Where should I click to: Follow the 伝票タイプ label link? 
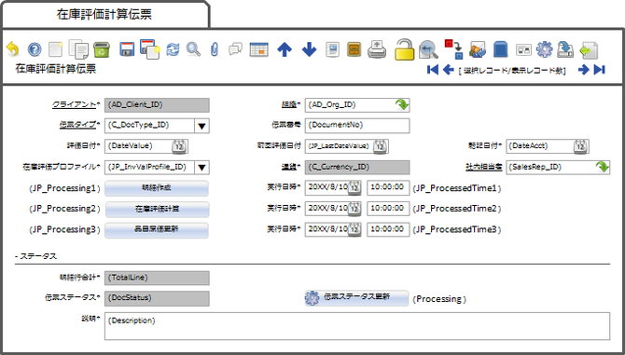[77, 125]
